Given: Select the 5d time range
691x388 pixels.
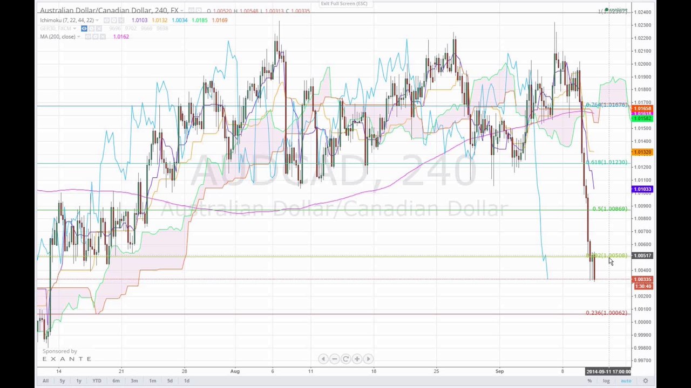Looking at the screenshot, I should [170, 381].
